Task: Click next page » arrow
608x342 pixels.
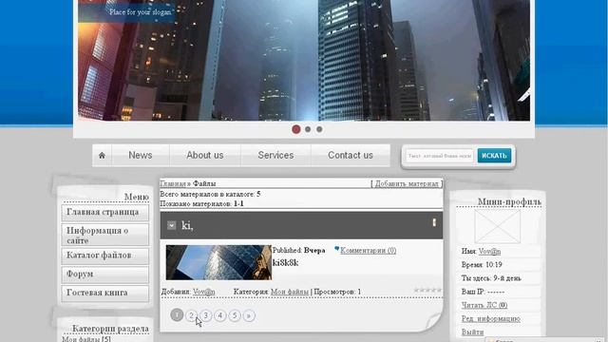Action: 249,315
